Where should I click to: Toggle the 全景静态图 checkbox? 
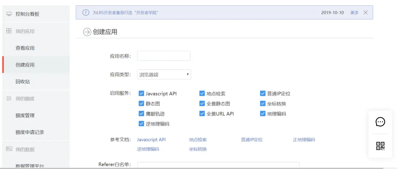202,104
